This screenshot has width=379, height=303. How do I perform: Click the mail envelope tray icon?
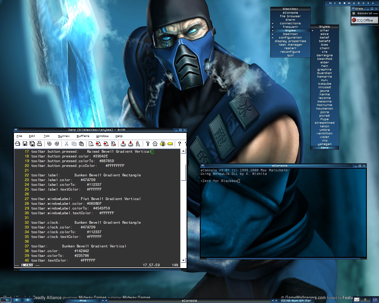357,300
